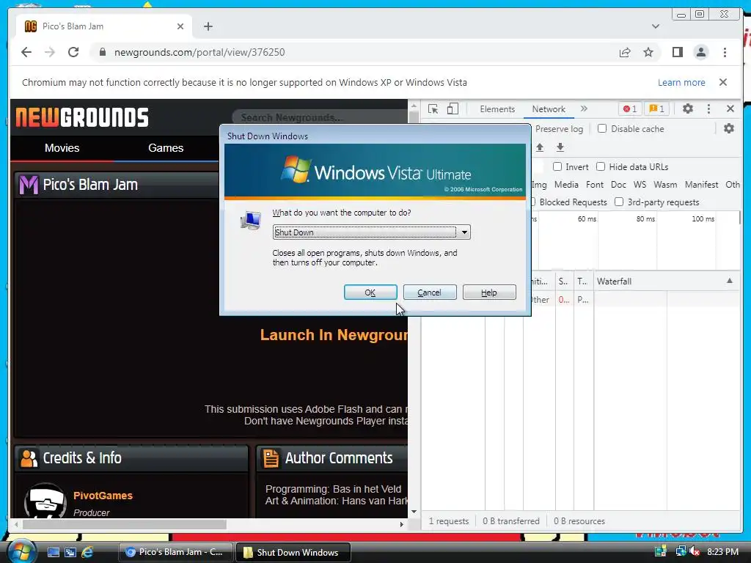Check Hide data URLs checkbox
Screen dimensions: 751x563
601,166
